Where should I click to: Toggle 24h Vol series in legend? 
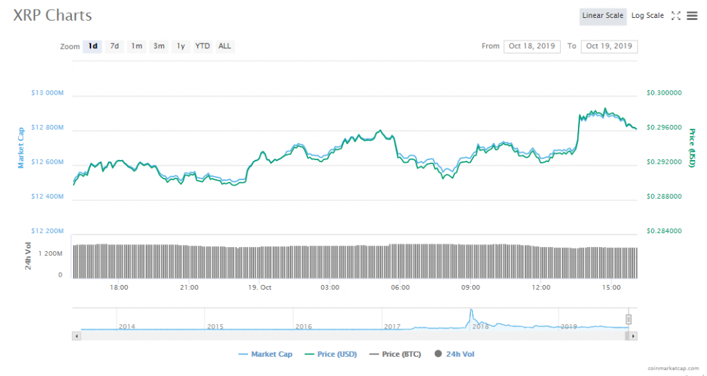[454, 354]
